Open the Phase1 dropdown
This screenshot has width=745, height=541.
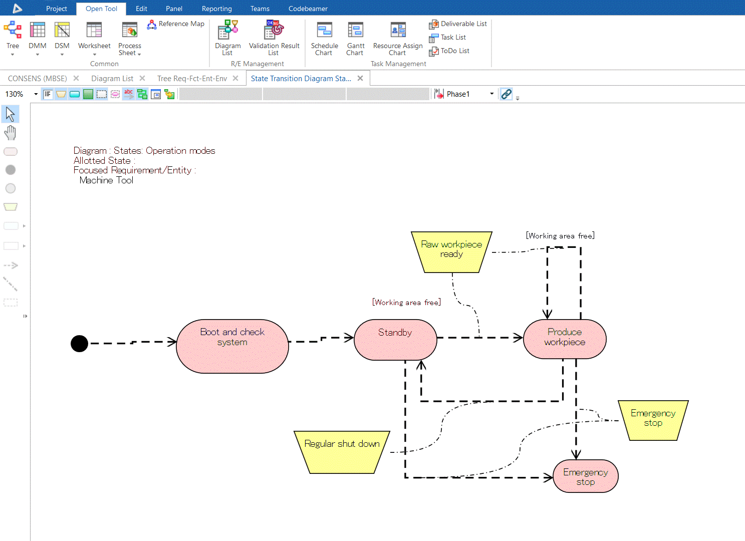pyautogui.click(x=490, y=94)
